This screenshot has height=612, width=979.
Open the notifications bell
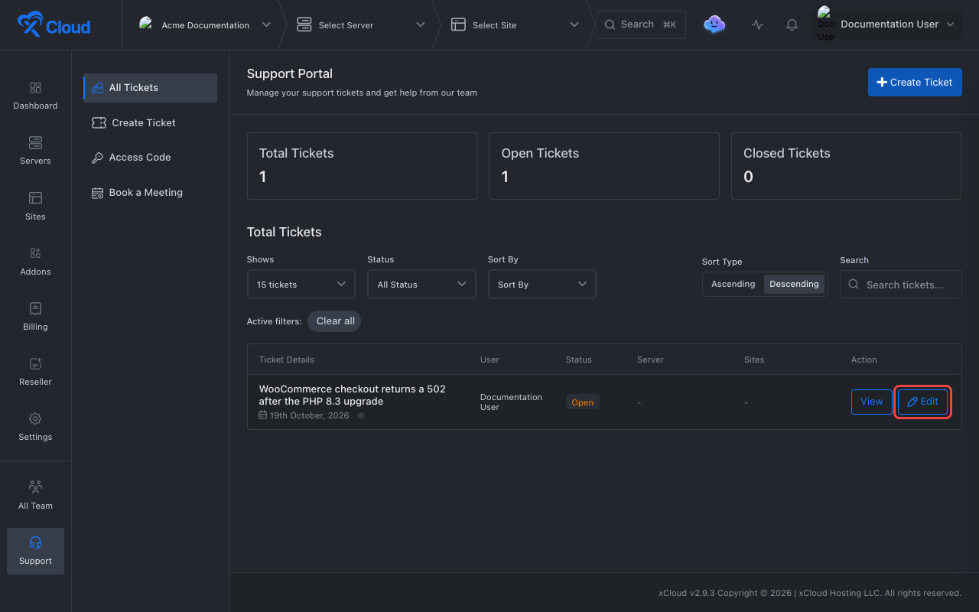click(792, 24)
